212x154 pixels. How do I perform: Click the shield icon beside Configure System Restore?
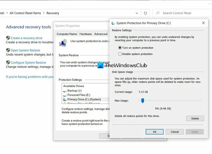[x=8, y=62]
